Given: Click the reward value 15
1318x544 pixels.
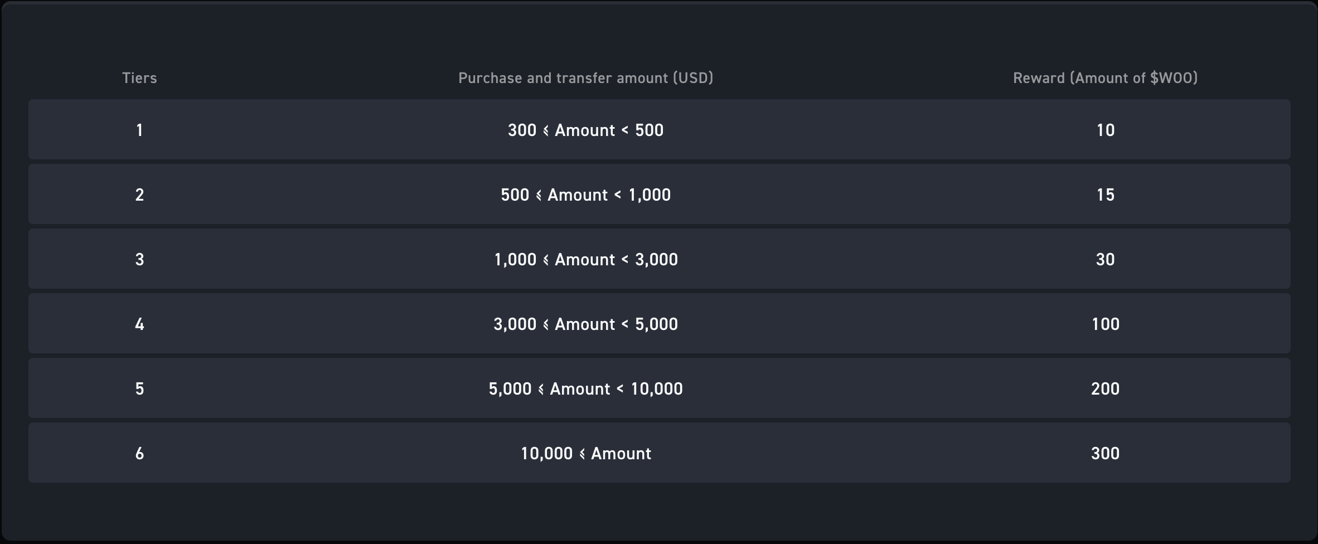Looking at the screenshot, I should pos(1105,195).
